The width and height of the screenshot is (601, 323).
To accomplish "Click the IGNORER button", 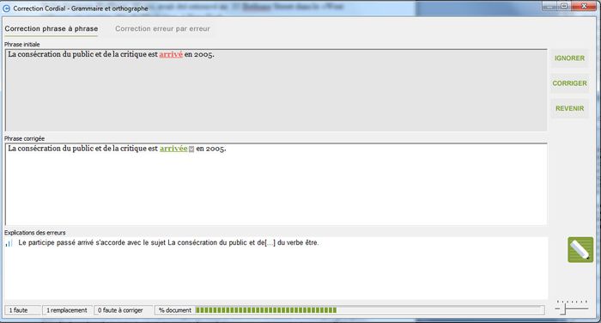I will tap(569, 58).
